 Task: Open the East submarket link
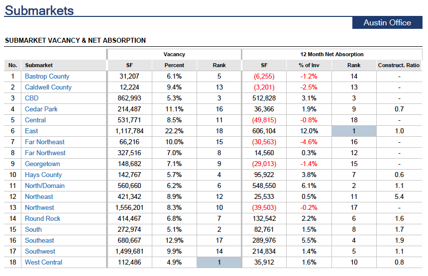point(31,131)
